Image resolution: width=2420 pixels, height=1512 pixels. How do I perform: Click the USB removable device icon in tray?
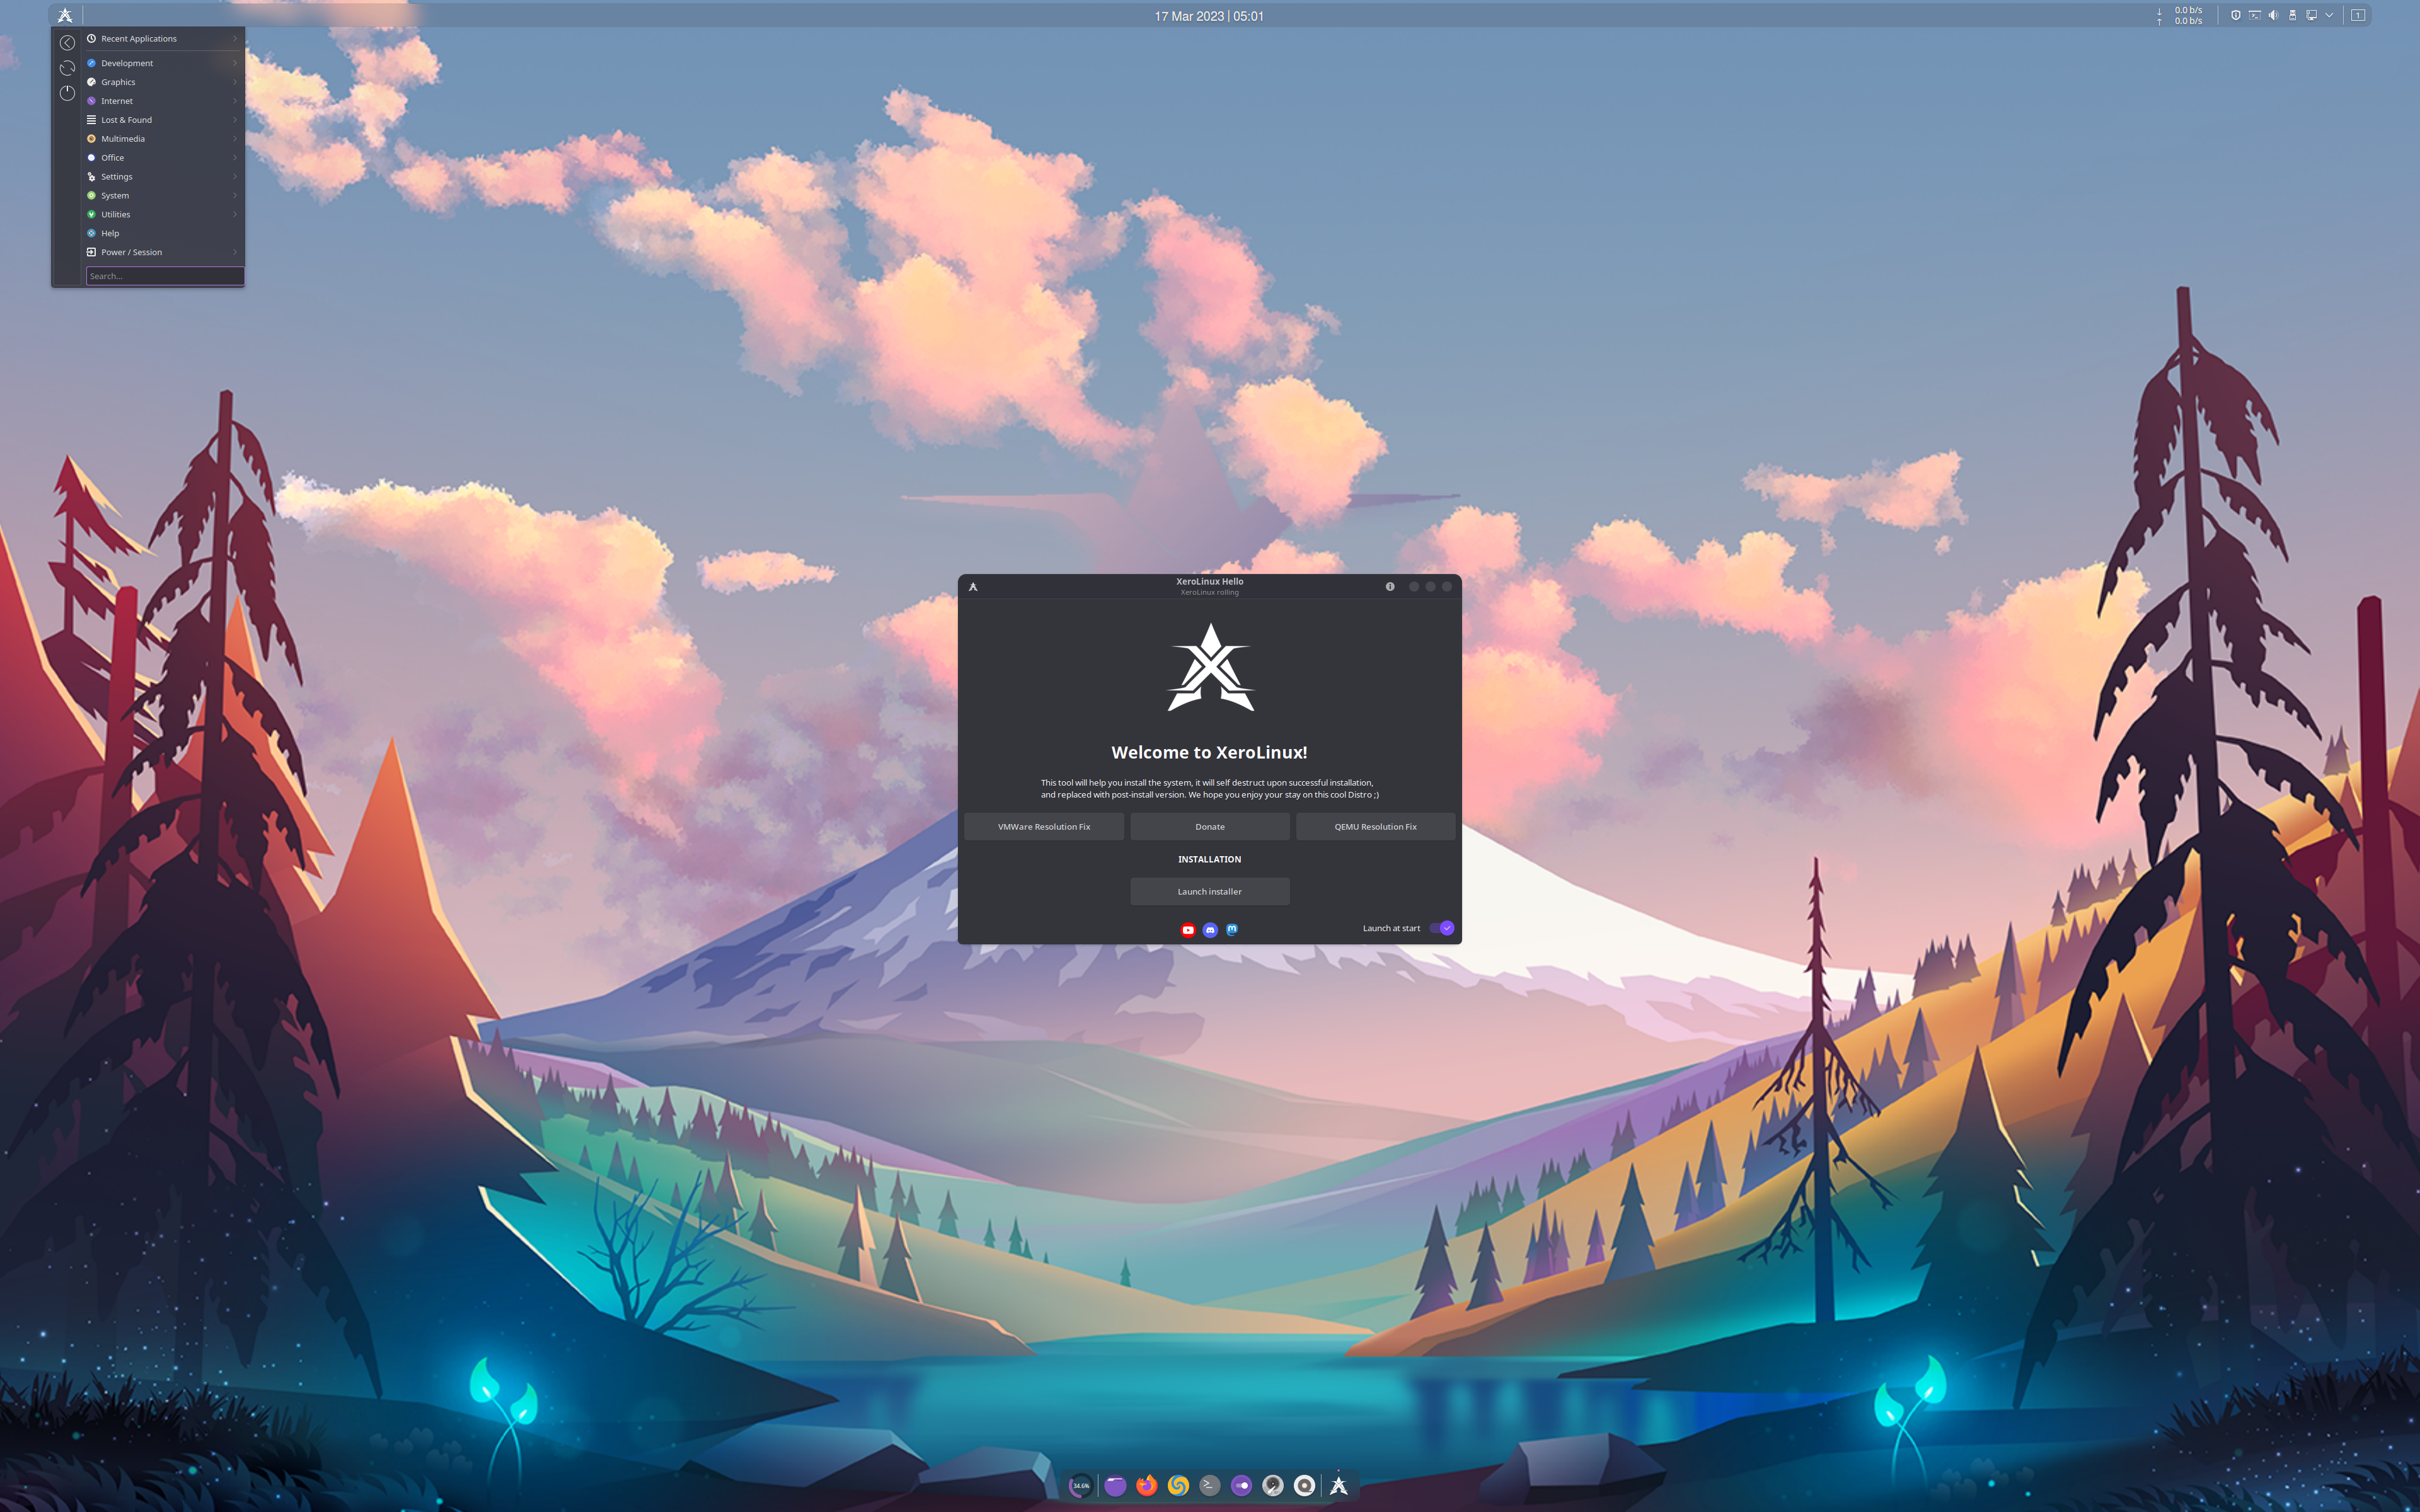(2292, 15)
